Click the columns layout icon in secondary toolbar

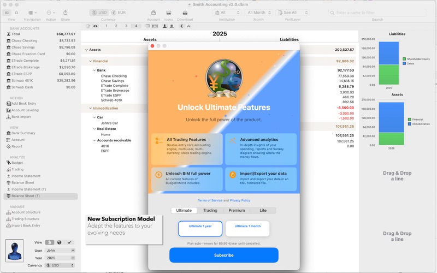147,26
